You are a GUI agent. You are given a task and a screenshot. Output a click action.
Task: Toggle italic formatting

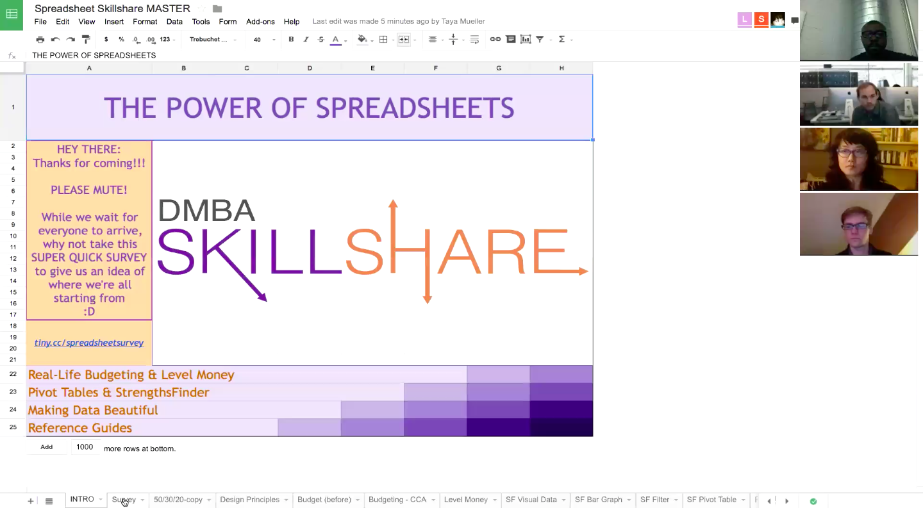[306, 40]
